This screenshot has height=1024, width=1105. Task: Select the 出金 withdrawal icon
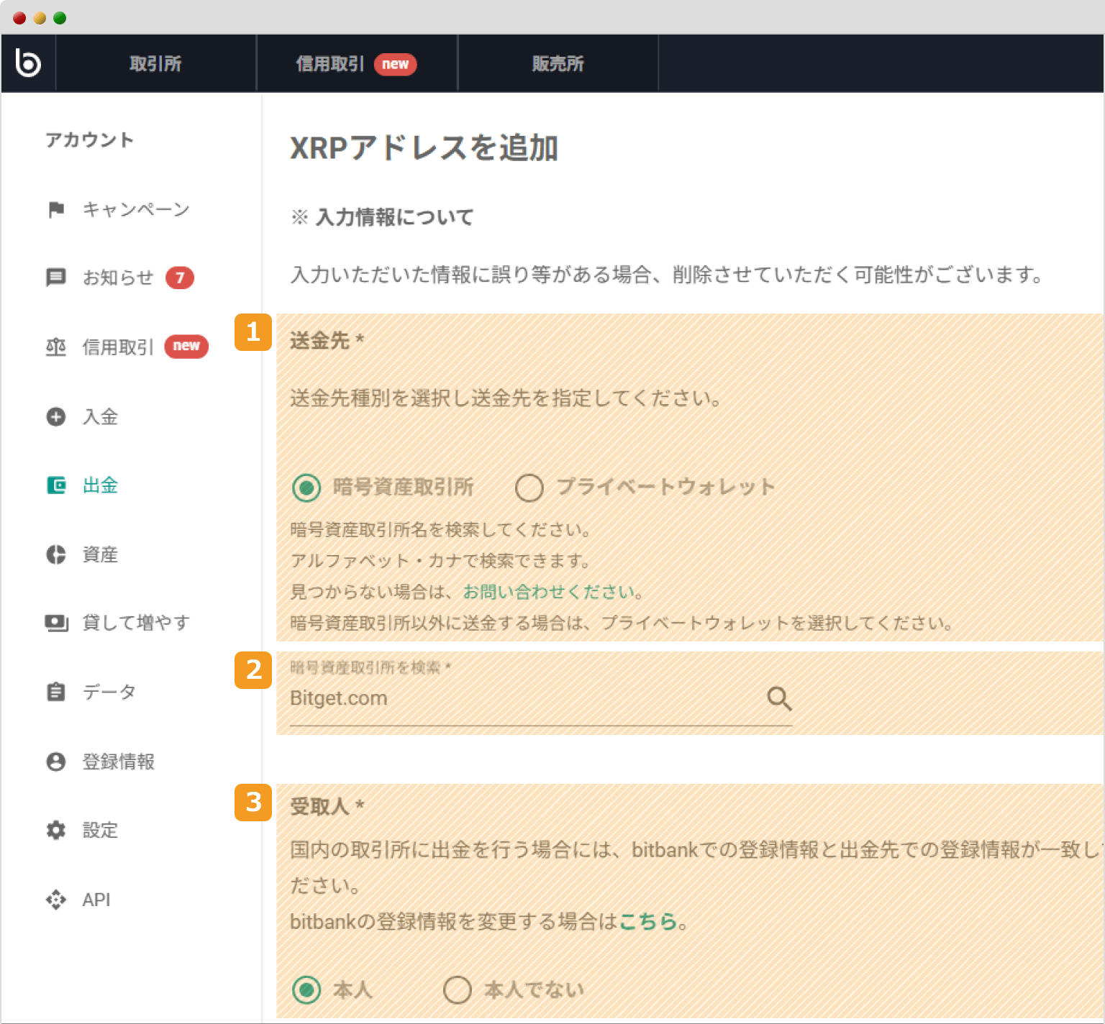(x=56, y=485)
